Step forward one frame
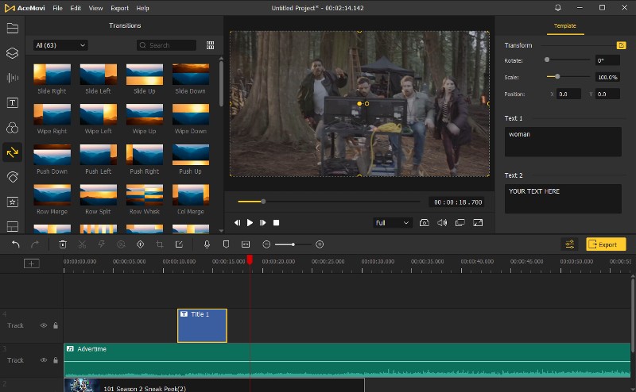Screen dimensions: 636x392 pos(263,223)
